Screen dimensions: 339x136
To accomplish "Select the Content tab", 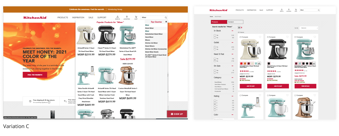I will point(235,22).
